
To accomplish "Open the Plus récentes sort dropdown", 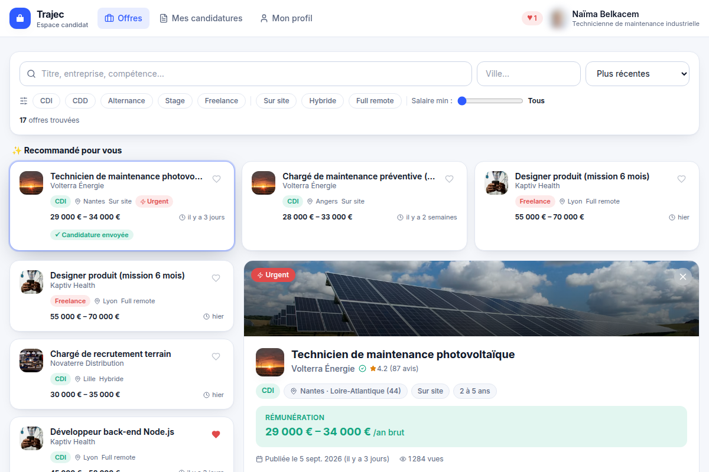I will (638, 74).
